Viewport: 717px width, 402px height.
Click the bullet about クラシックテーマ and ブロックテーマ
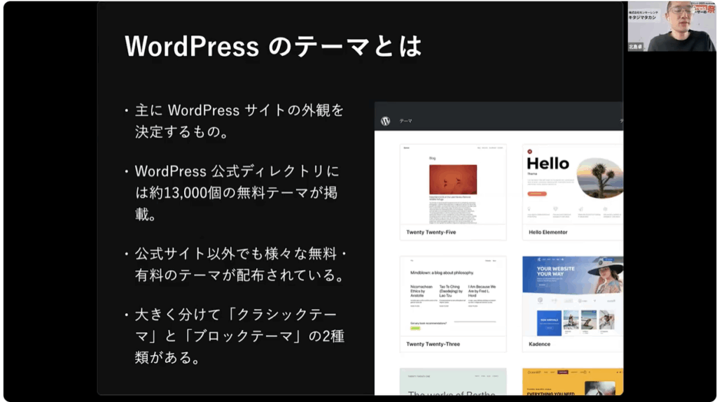point(235,336)
